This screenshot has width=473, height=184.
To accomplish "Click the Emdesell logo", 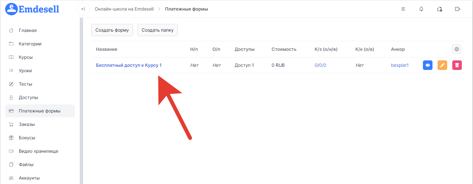I will pyautogui.click(x=32, y=9).
